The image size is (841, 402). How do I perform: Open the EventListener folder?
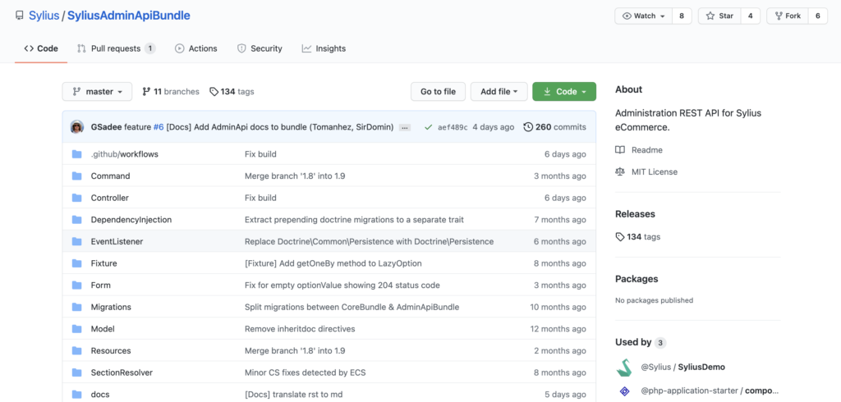point(117,242)
